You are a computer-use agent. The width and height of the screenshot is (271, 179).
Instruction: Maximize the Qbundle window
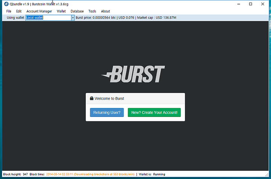click(x=250, y=4)
